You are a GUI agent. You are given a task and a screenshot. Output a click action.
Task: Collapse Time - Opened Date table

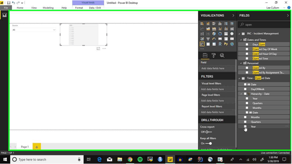[239, 78]
